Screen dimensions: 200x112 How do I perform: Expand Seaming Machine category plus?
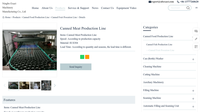click(x=193, y=99)
